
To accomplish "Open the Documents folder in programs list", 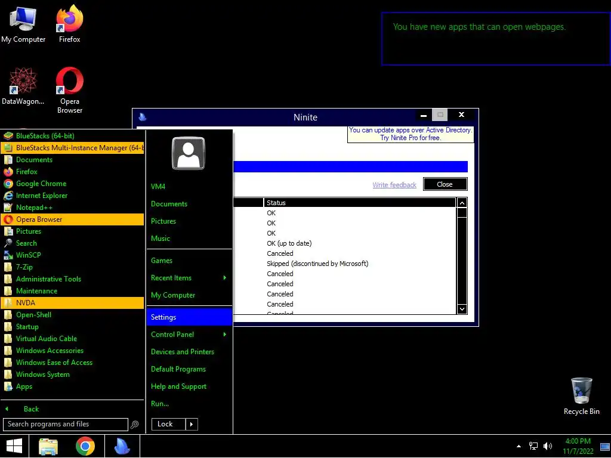I will click(72, 160).
